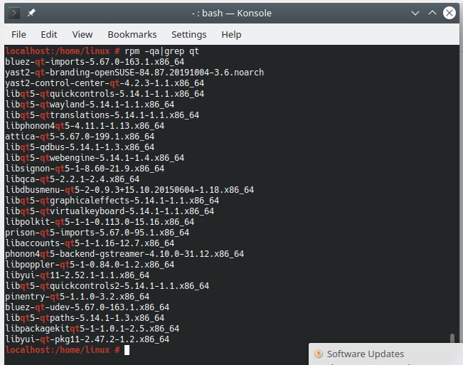The height and width of the screenshot is (365, 463).
Task: Open the File menu
Action: pyautogui.click(x=18, y=35)
